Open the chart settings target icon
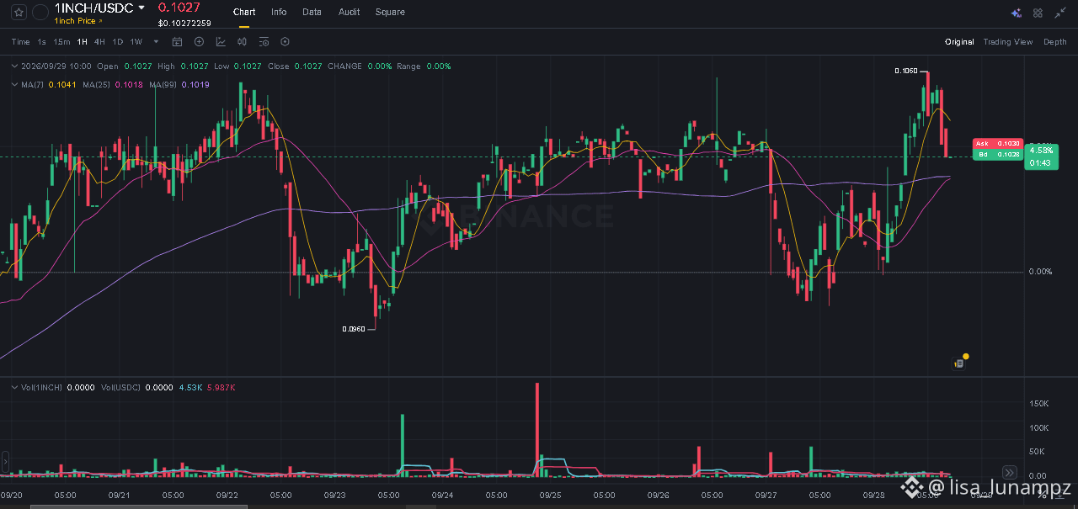This screenshot has width=1078, height=509. coord(285,41)
